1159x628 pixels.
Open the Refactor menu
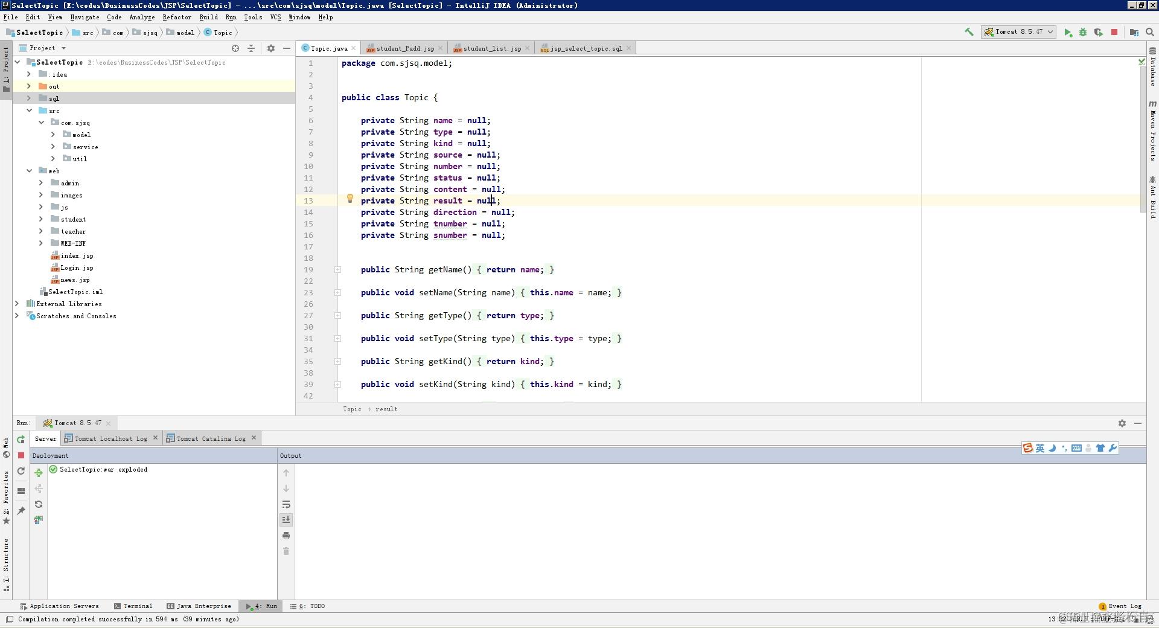[x=176, y=18]
